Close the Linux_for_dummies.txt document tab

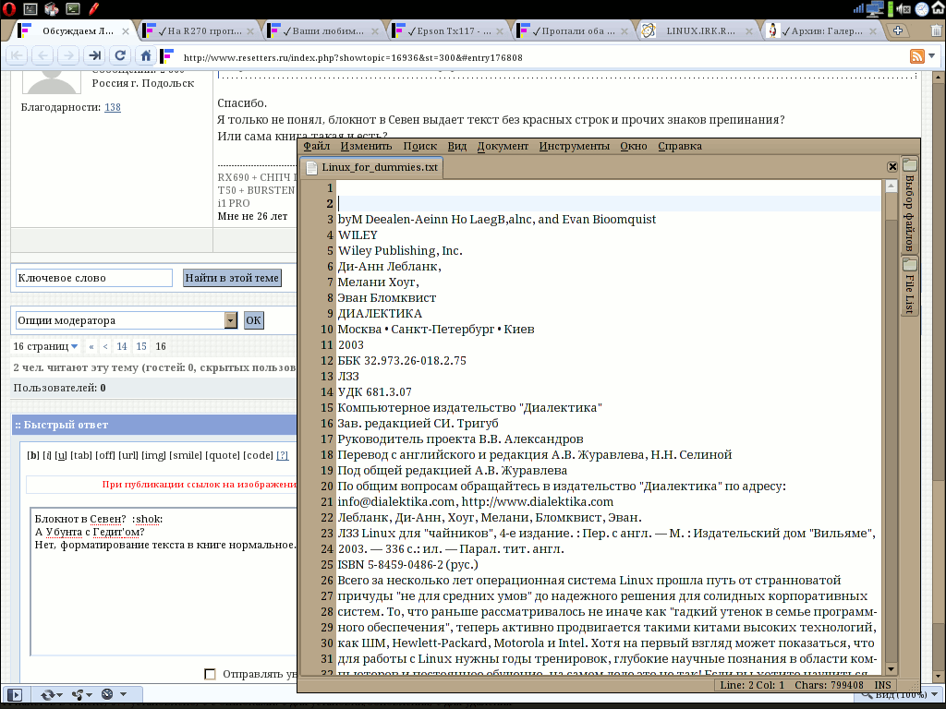tap(892, 167)
